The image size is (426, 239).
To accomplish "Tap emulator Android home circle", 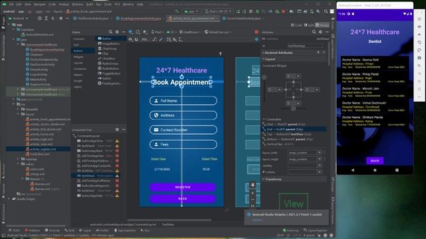I will [375, 170].
